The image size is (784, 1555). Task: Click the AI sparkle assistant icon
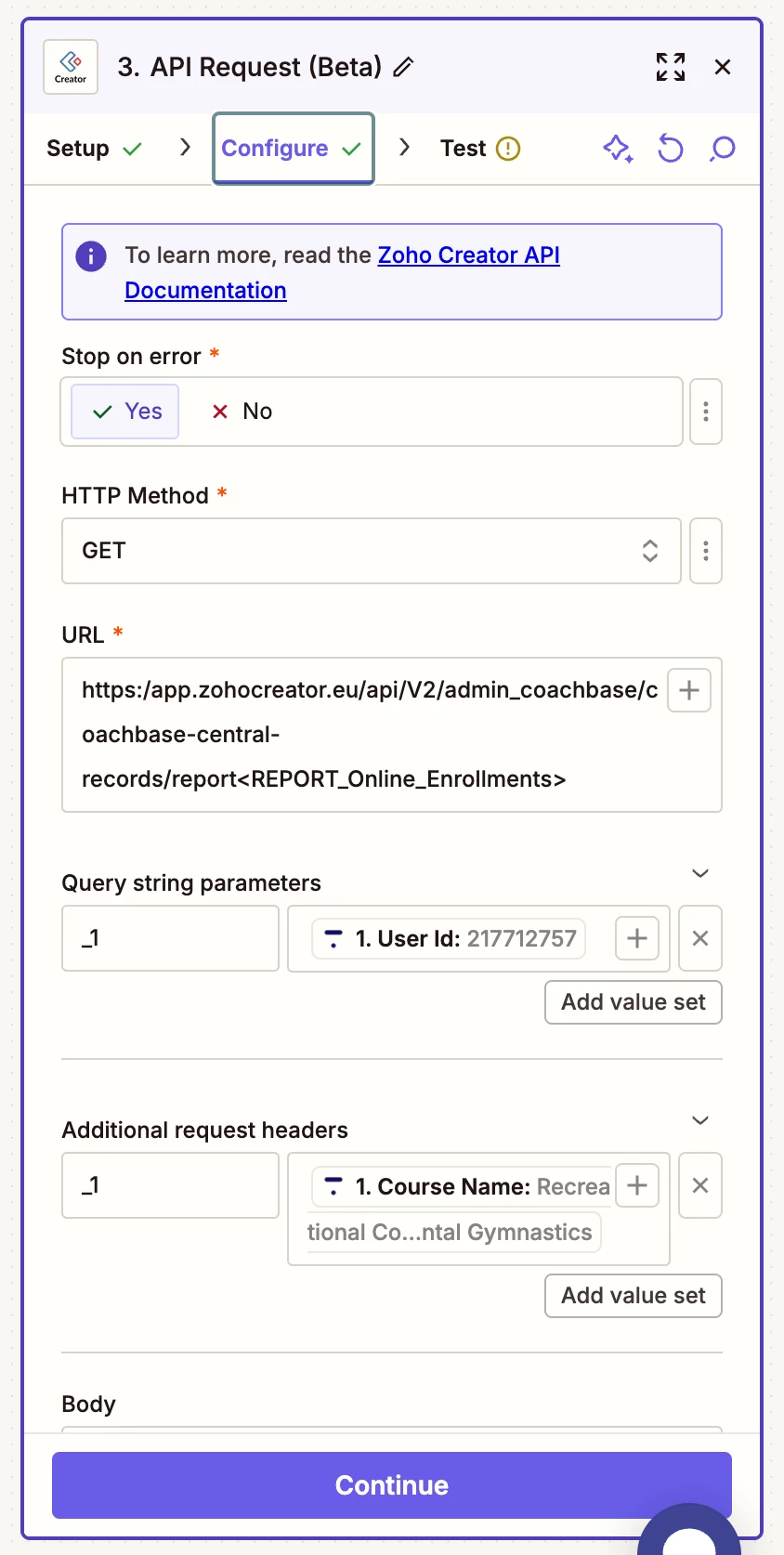618,149
